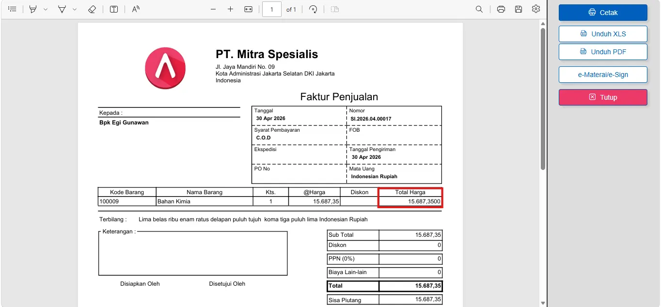Close the preview with Tutup button

click(603, 97)
